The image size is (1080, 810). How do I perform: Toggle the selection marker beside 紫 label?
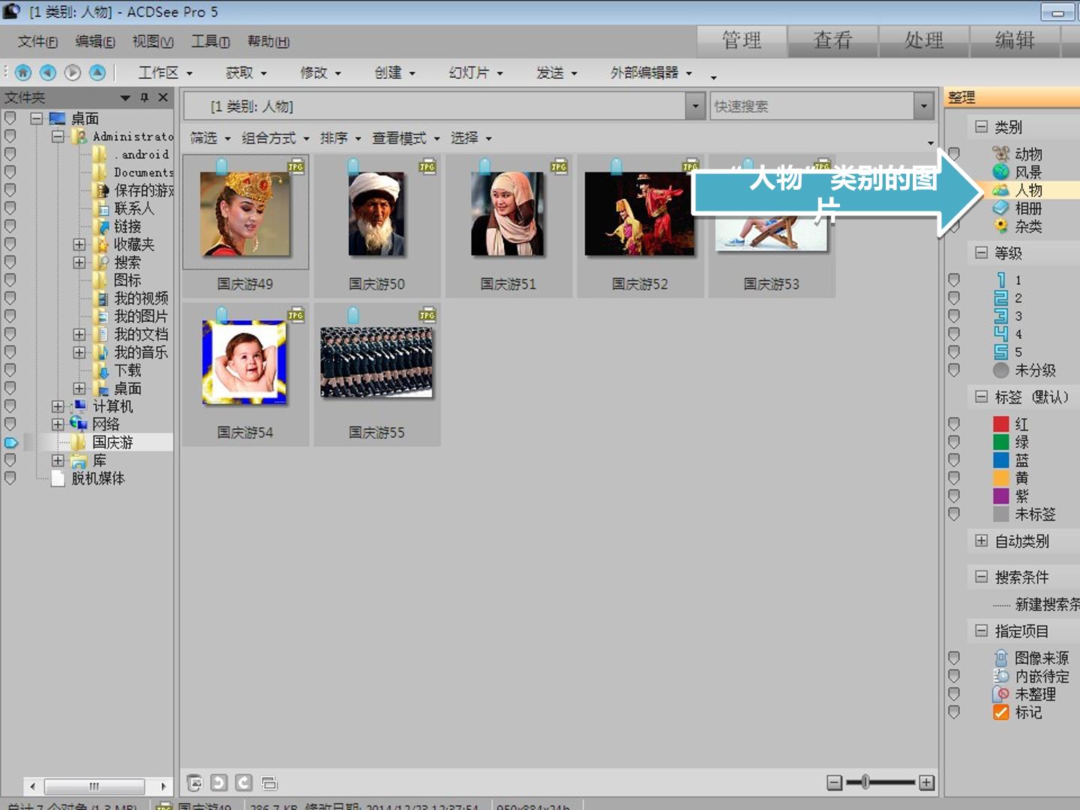tap(954, 496)
